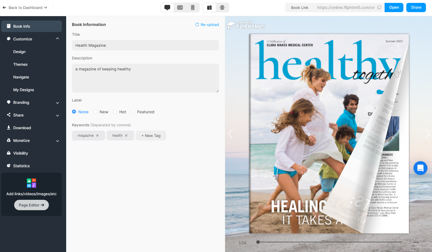Select double-page spread view icon
The width and height of the screenshot is (432, 252).
coord(209,7)
